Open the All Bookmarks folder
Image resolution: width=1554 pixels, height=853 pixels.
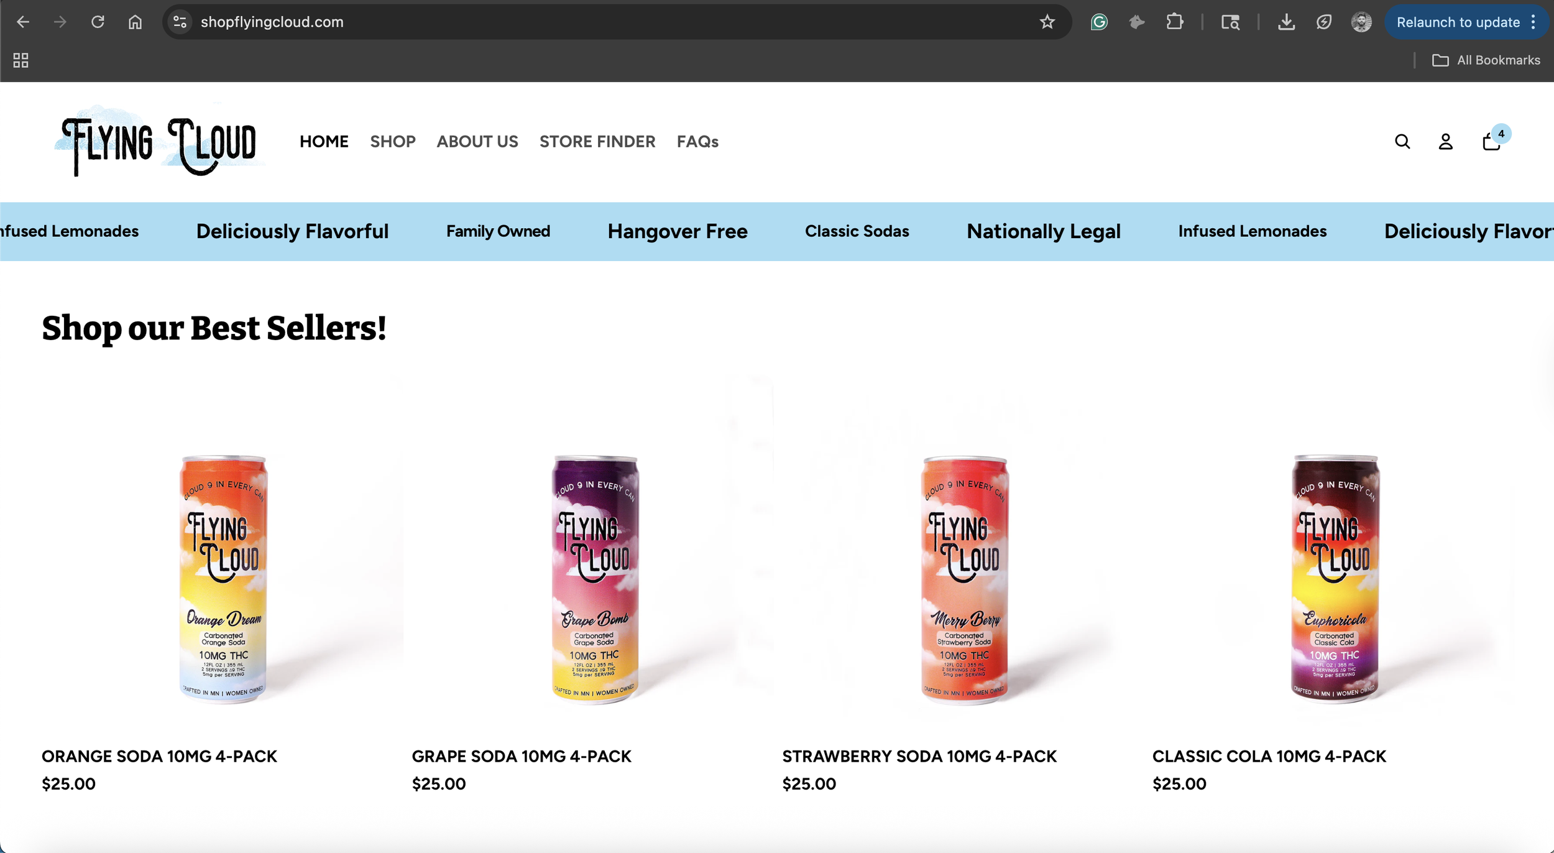[x=1486, y=60]
